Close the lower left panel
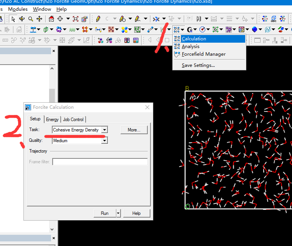292x246 pixels. (x=54, y=238)
